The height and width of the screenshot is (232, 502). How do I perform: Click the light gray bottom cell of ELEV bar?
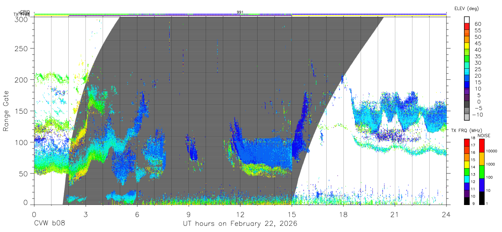pyautogui.click(x=467, y=118)
